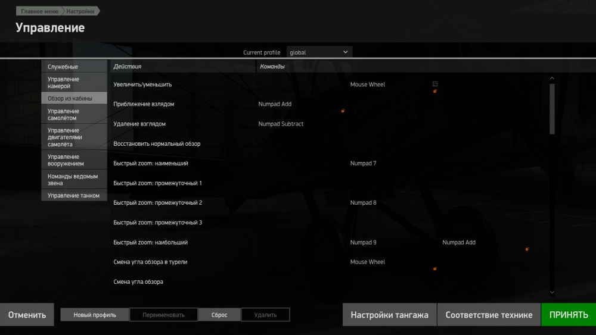Click Numpad Add binding for Приближение взлядом
The height and width of the screenshot is (335, 596).
point(275,104)
